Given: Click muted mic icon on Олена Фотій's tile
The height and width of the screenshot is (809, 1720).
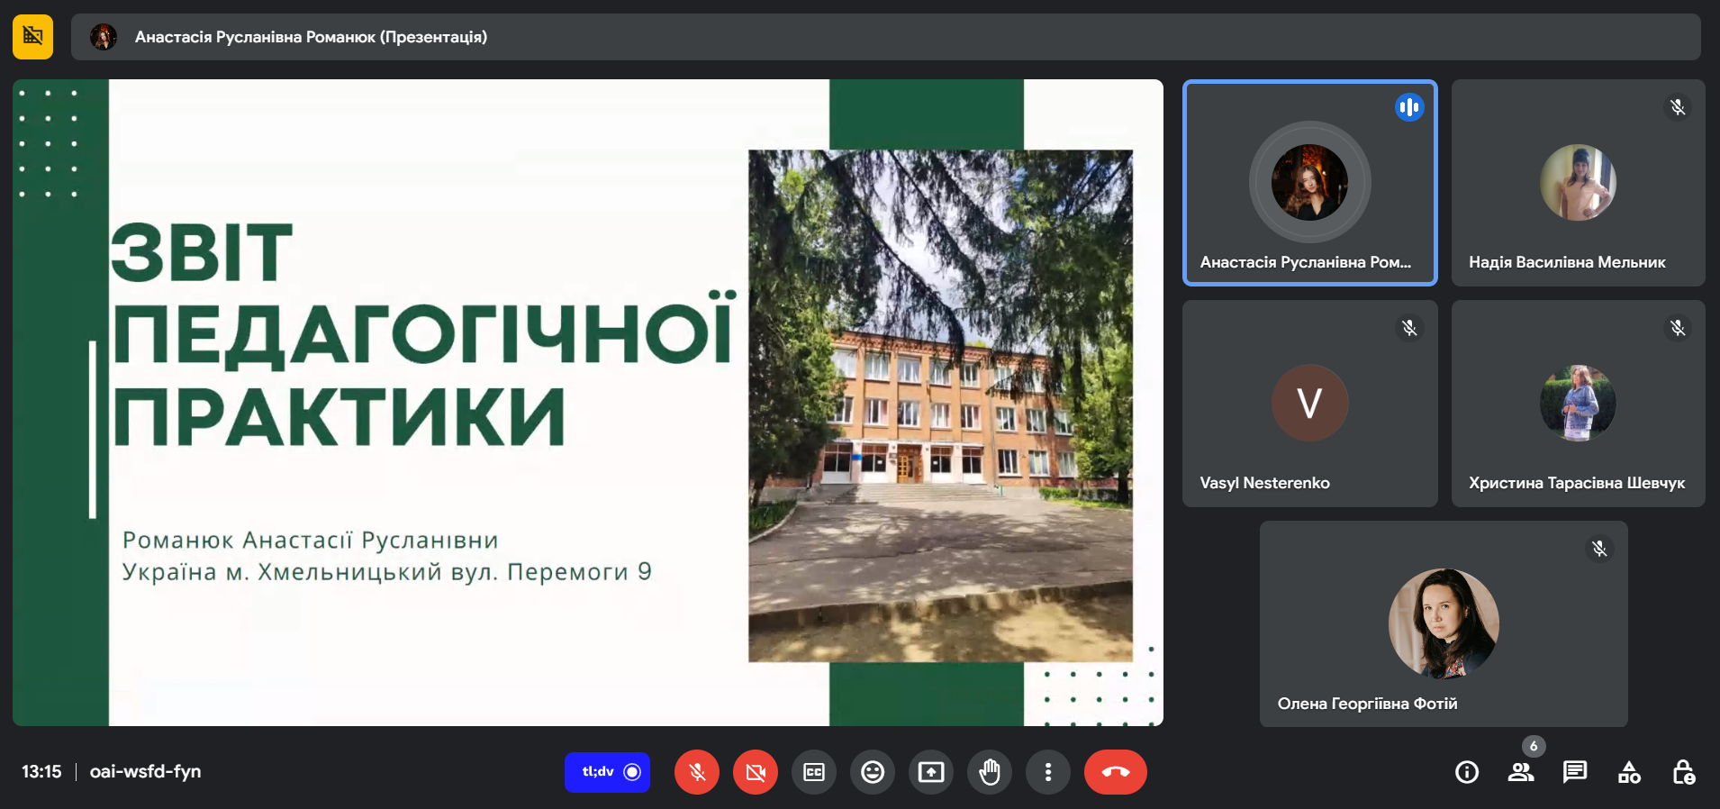Looking at the screenshot, I should pos(1599,549).
